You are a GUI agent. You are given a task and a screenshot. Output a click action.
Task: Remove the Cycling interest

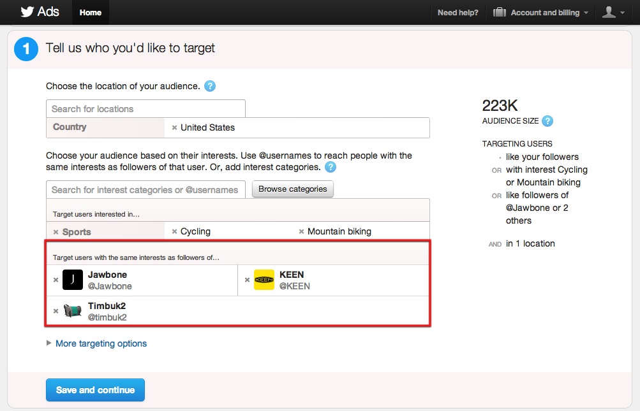click(174, 231)
